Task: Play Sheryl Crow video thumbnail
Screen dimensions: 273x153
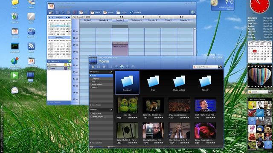Action: (x=179, y=130)
